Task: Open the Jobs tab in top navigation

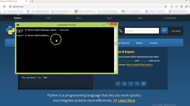Action: (x=140, y=18)
